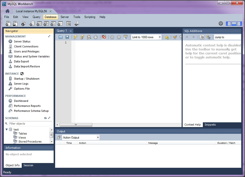
Task: Open Server Status in the Navigator
Action: 22,41
